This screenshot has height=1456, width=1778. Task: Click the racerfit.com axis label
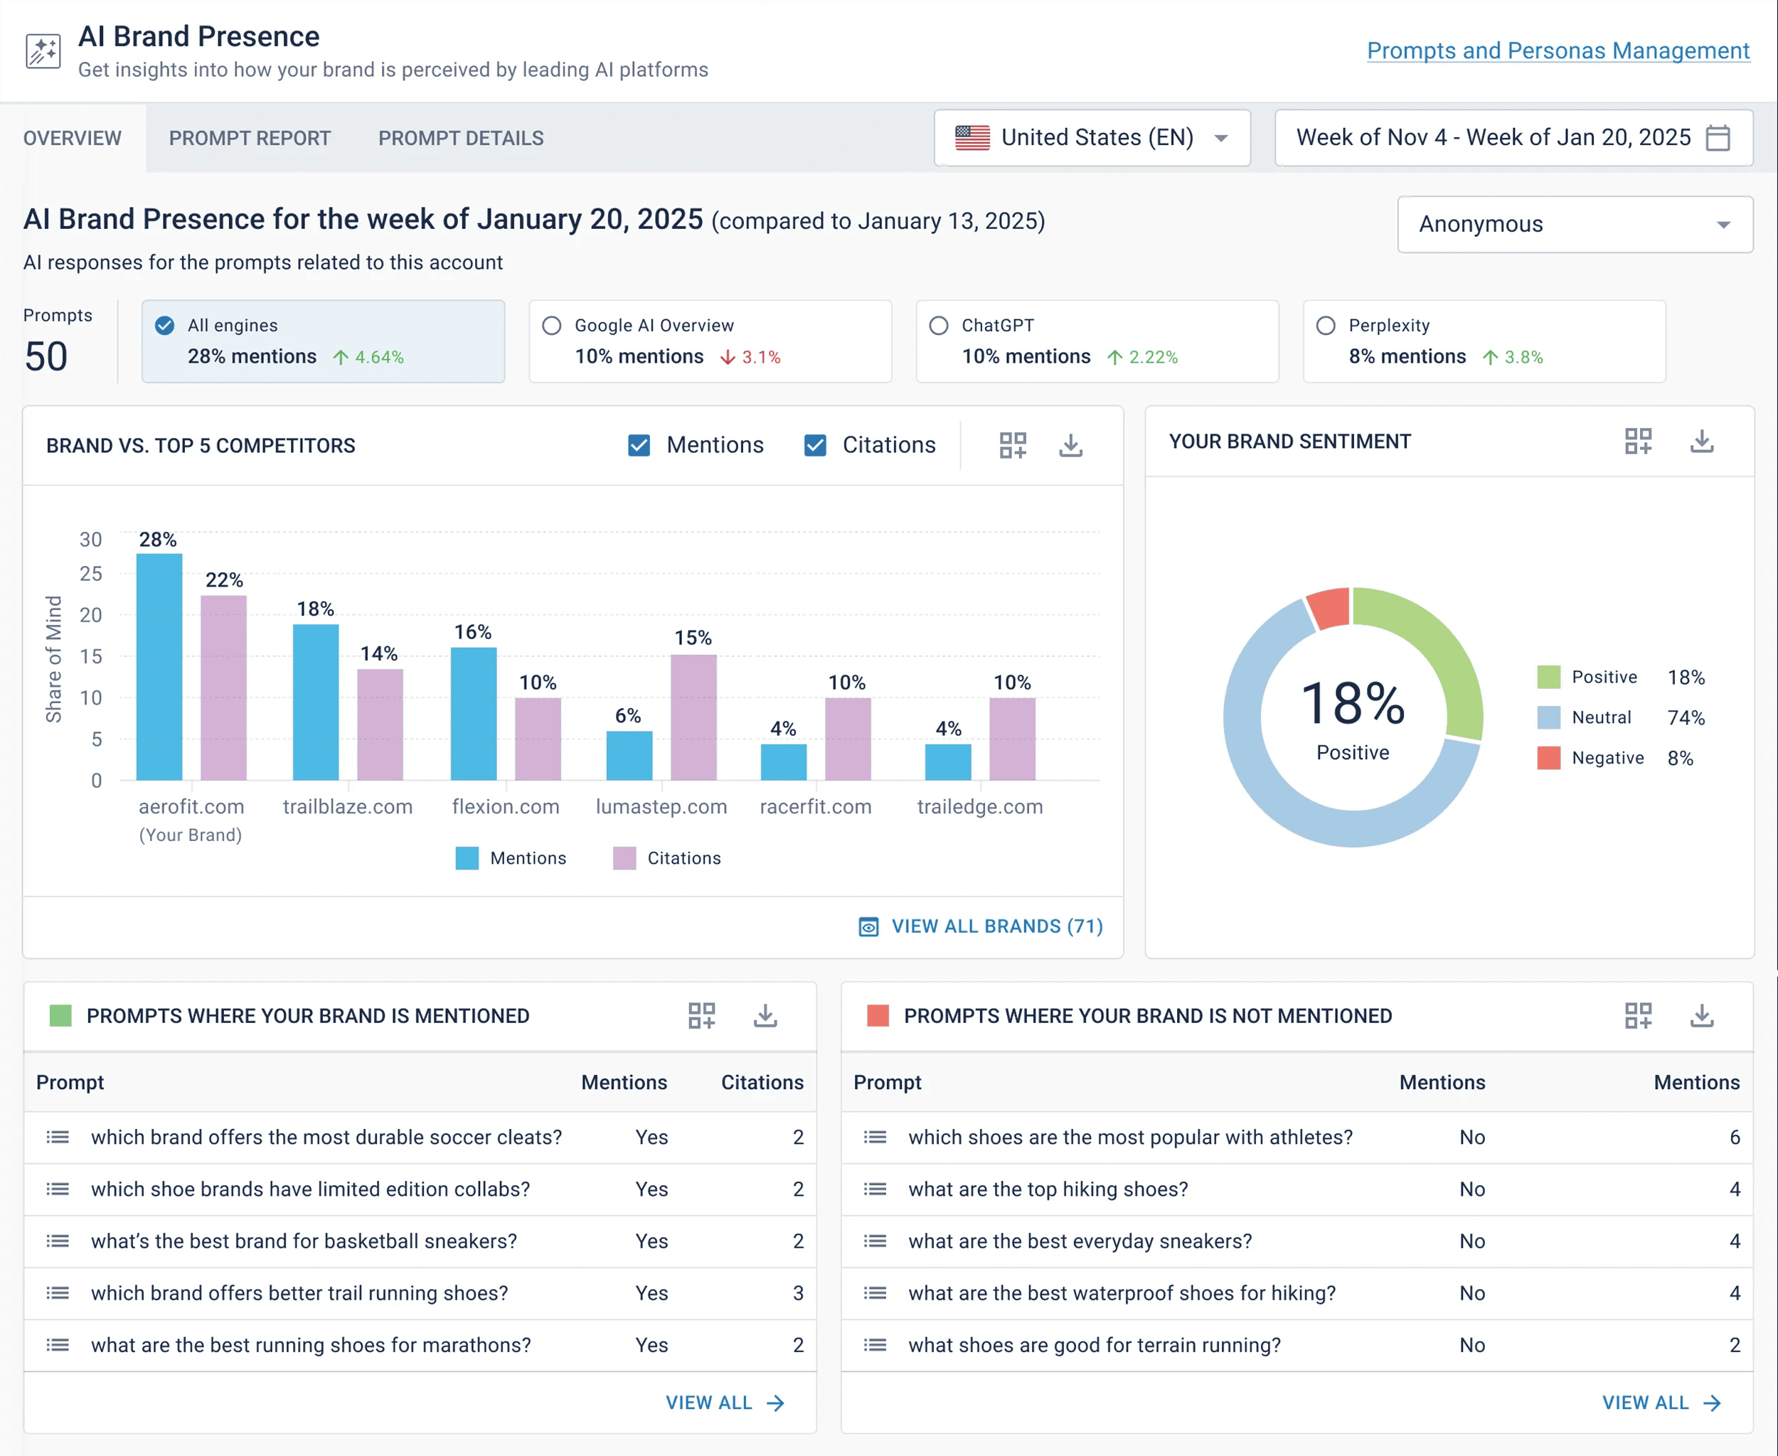point(816,807)
